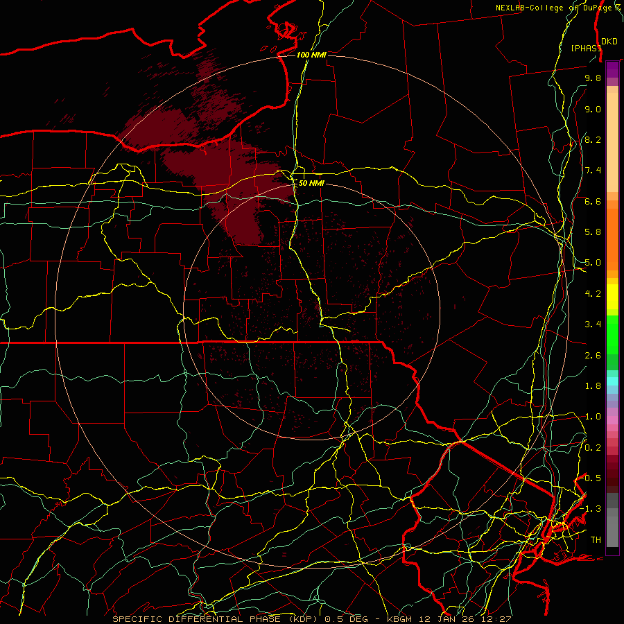Click the TH threshold label
624x624 pixels.
point(596,540)
